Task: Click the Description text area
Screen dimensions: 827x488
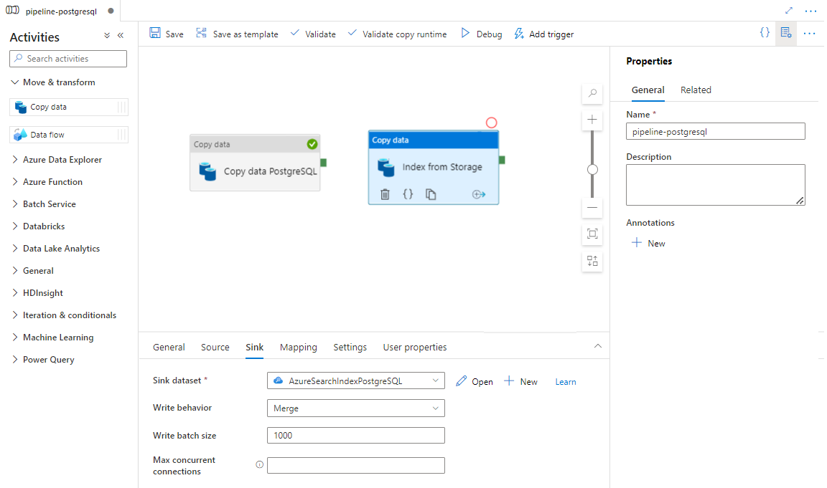Action: 715,185
